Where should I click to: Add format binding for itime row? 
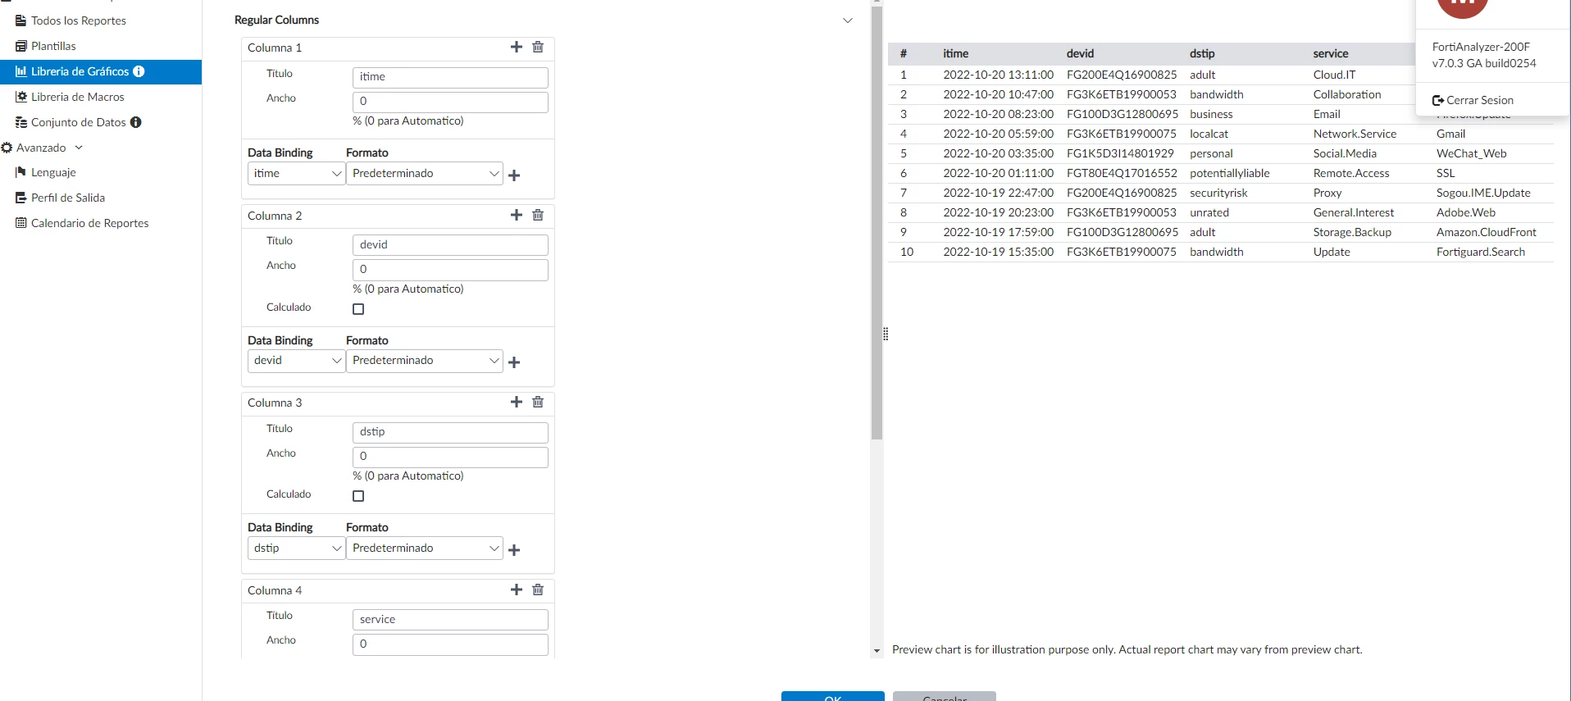coord(514,175)
